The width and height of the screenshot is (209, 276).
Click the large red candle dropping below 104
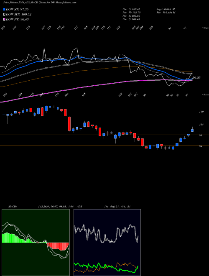point(69,124)
